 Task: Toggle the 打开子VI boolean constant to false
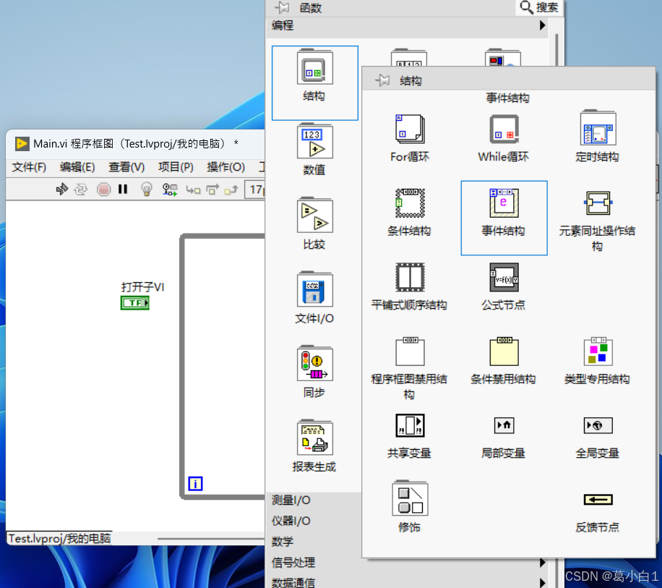tap(135, 303)
